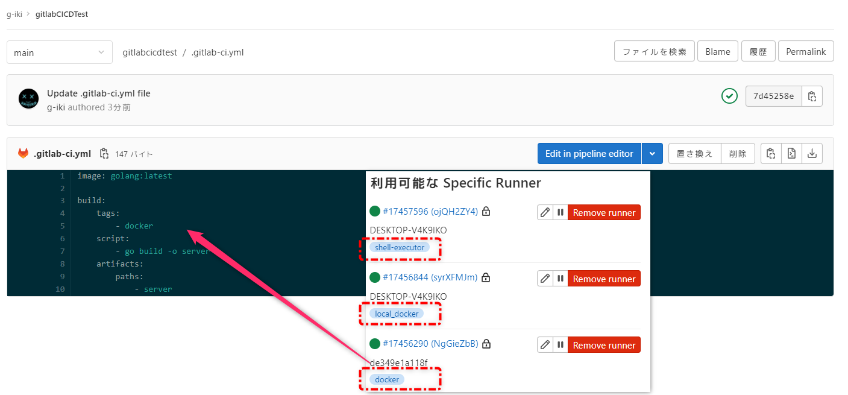
Task: Click author name g-iki in commit info
Action: click(x=56, y=107)
